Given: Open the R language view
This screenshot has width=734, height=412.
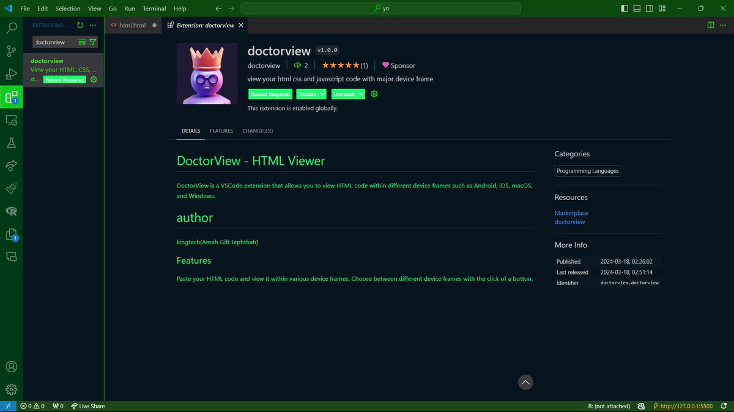Looking at the screenshot, I should [11, 211].
